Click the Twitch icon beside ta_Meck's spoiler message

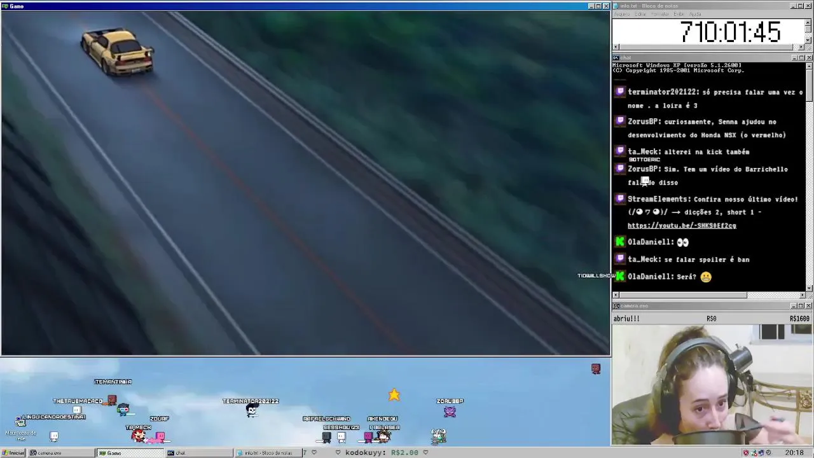coord(620,259)
